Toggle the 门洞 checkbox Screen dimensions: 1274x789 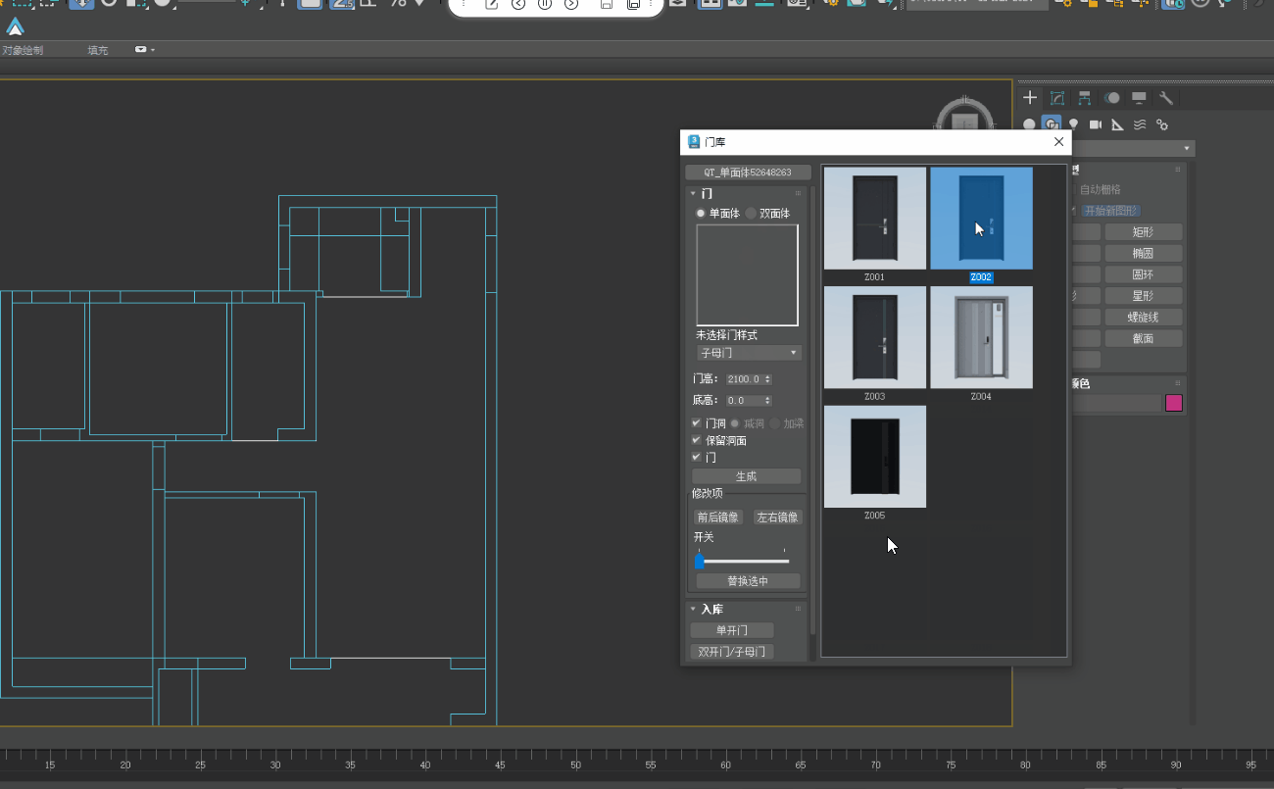[x=697, y=423]
